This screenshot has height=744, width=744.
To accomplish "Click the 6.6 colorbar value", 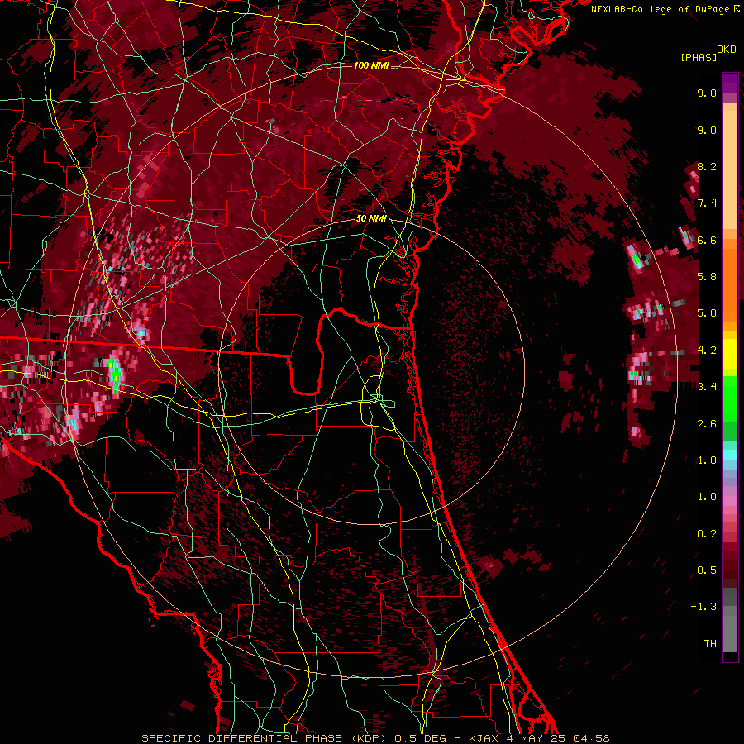I will (x=707, y=240).
